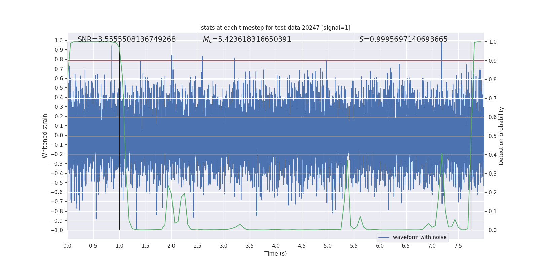Click the green probability peak near 5.4 s
538x269 pixels.
coord(347,160)
